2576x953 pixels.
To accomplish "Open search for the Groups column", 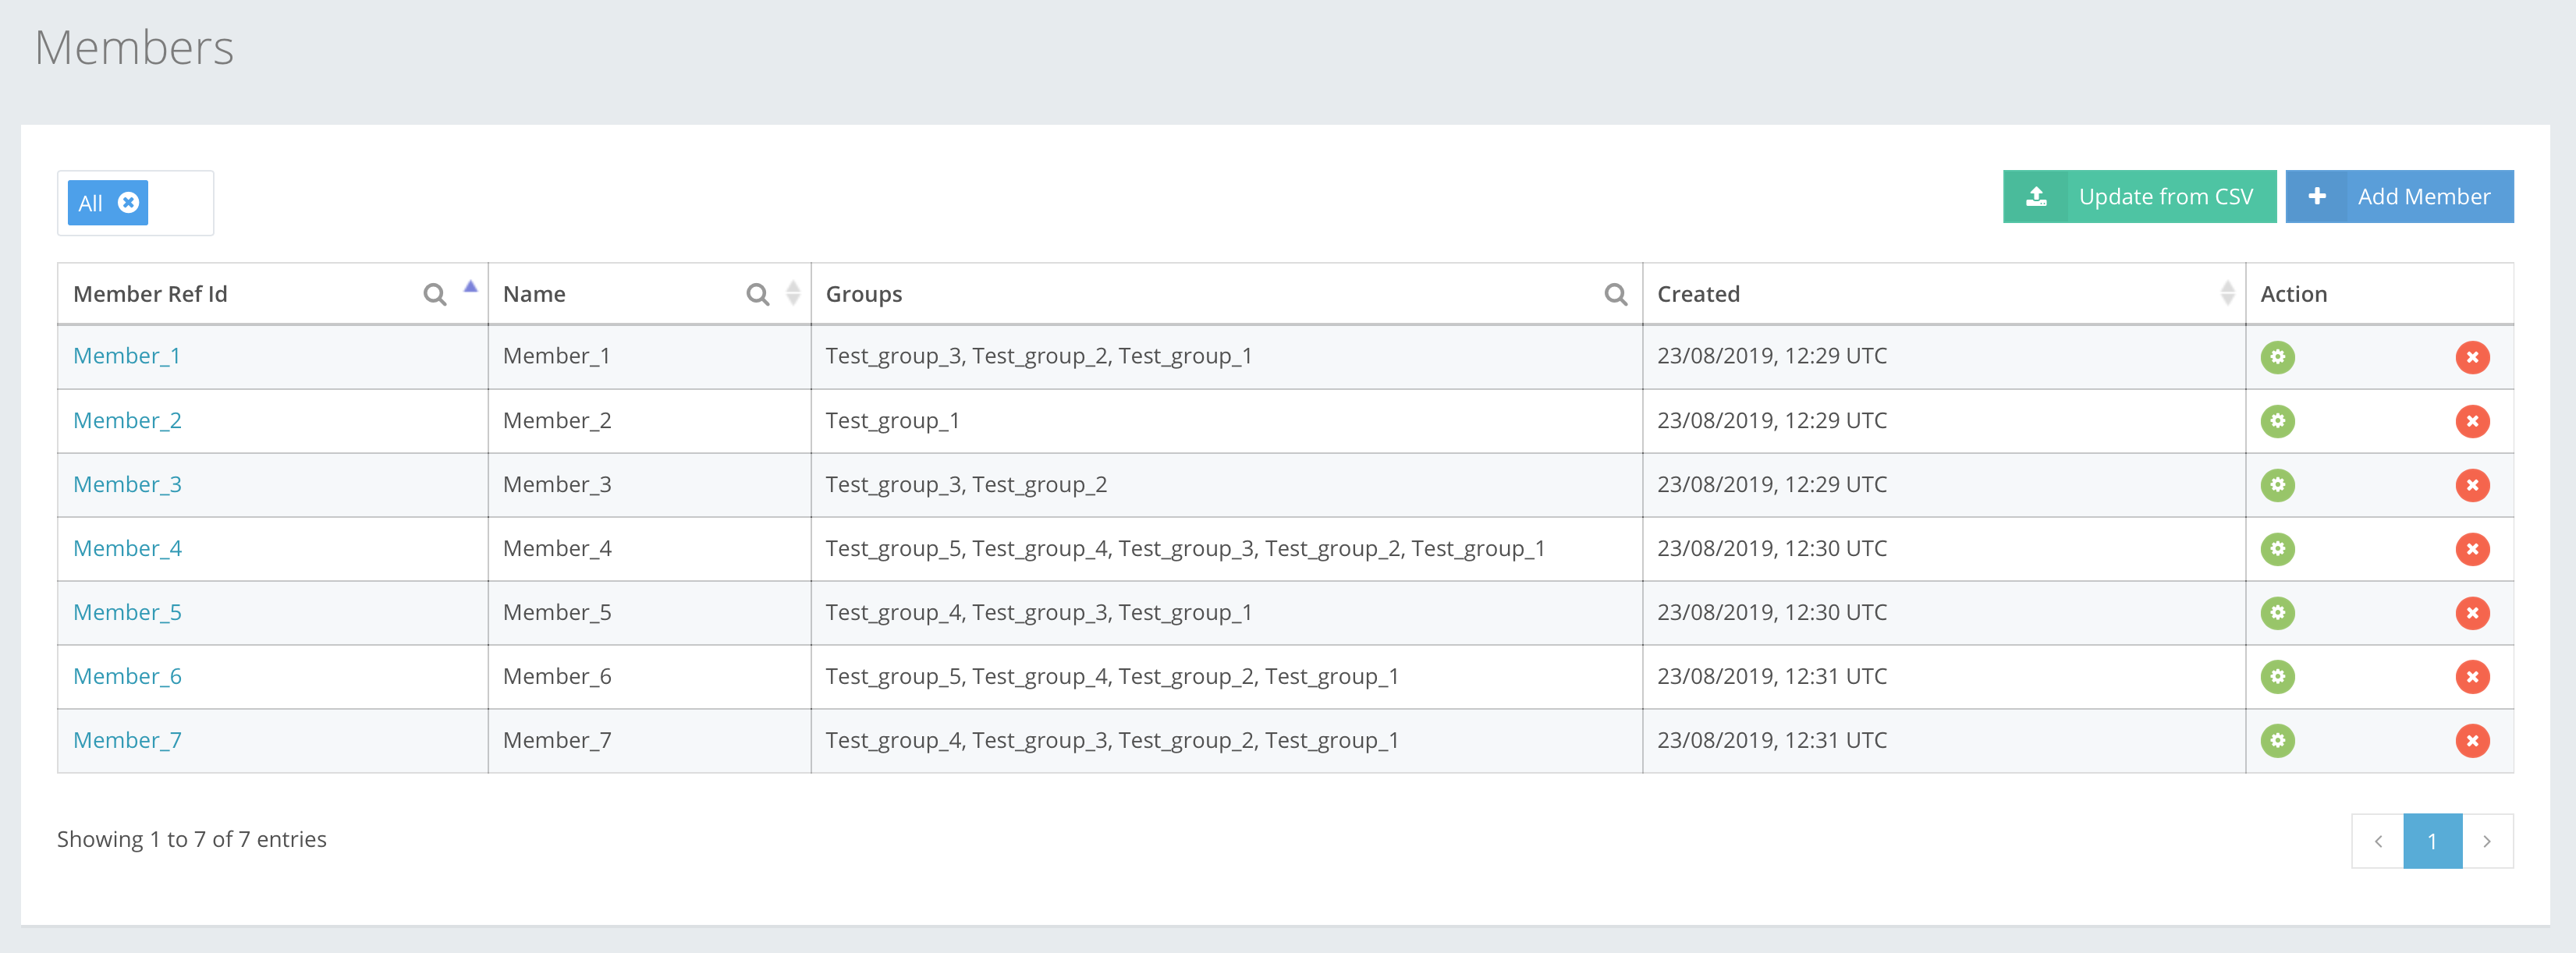I will pyautogui.click(x=1615, y=294).
